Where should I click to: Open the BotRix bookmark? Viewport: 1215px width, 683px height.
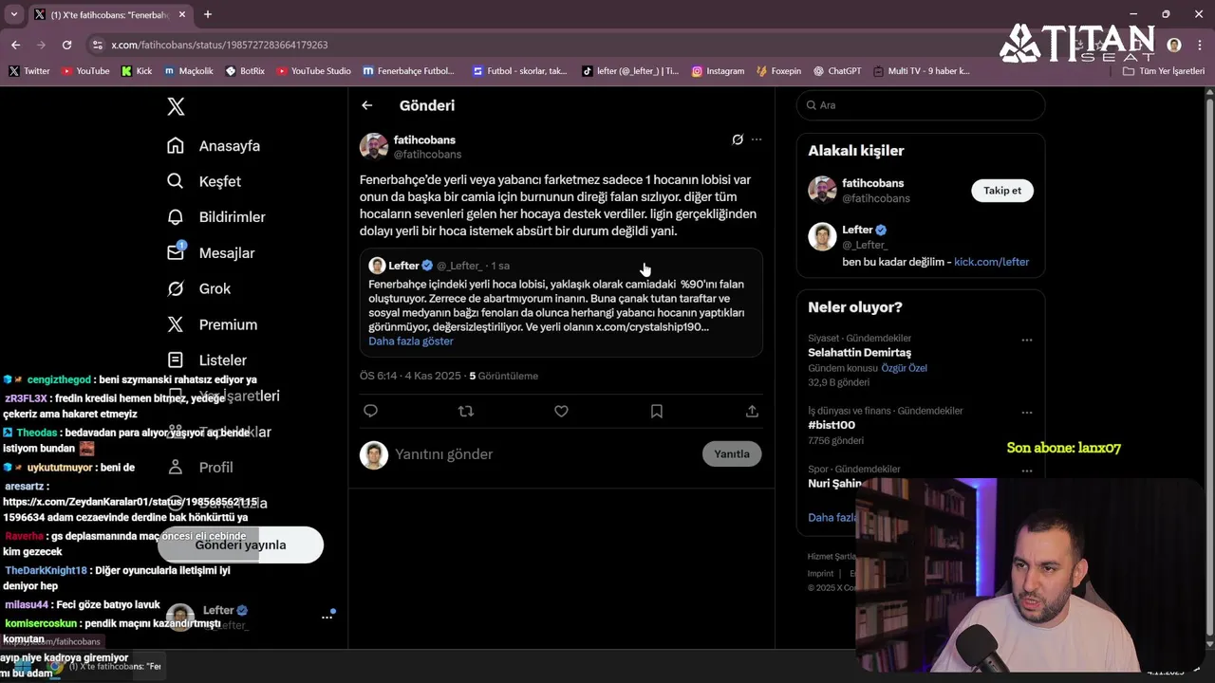pyautogui.click(x=245, y=71)
